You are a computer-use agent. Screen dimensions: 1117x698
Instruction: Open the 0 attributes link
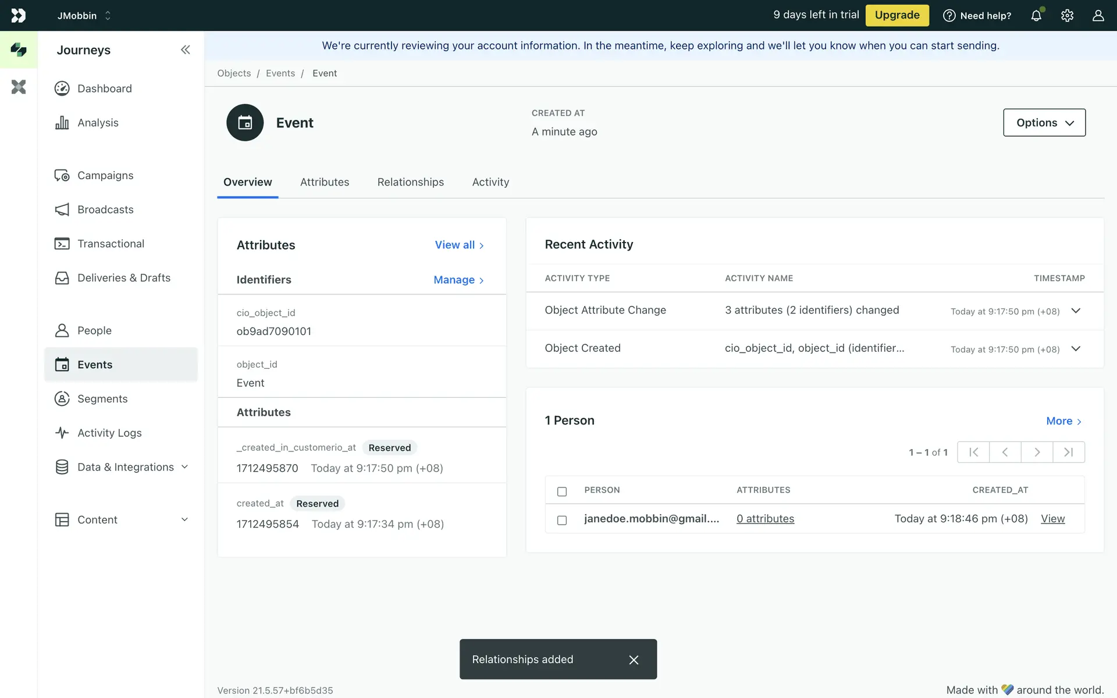coord(765,519)
